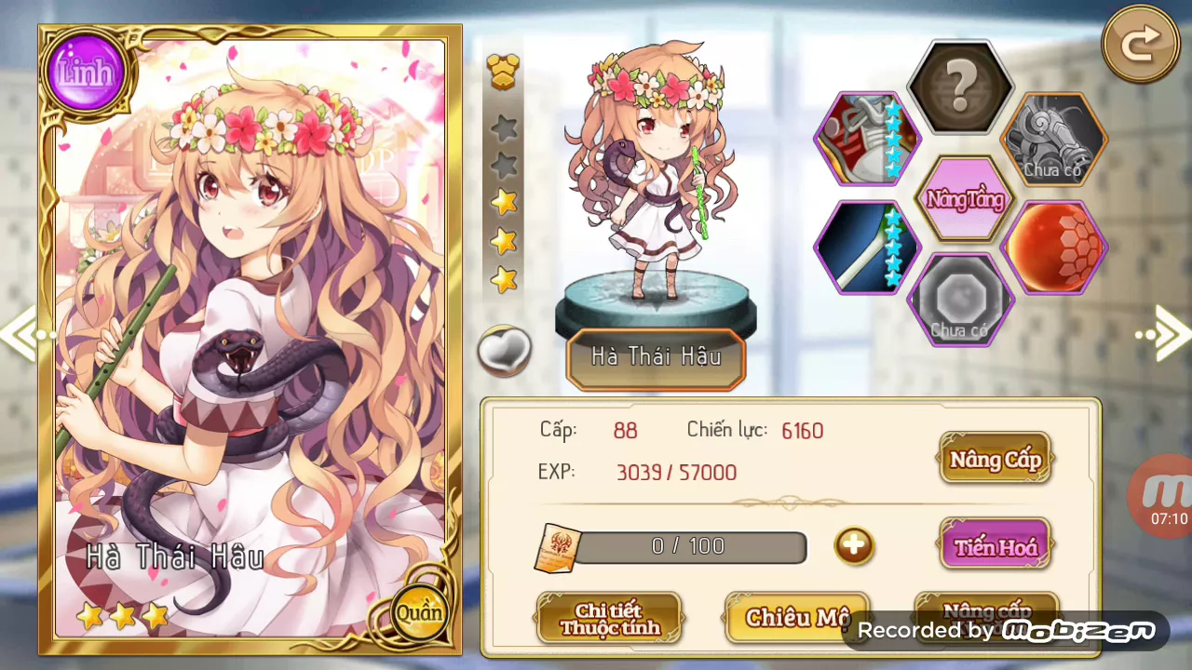This screenshot has height=670, width=1192.
Task: Click the Tiến Hoá button
Action: click(995, 546)
